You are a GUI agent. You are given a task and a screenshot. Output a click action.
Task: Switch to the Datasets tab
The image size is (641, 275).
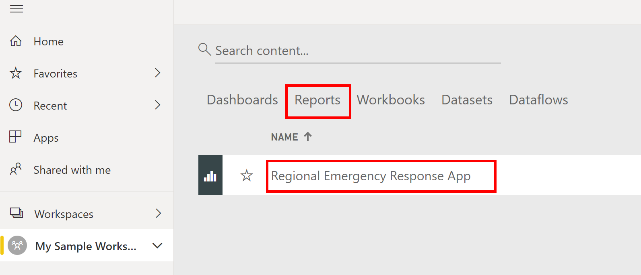tap(467, 100)
